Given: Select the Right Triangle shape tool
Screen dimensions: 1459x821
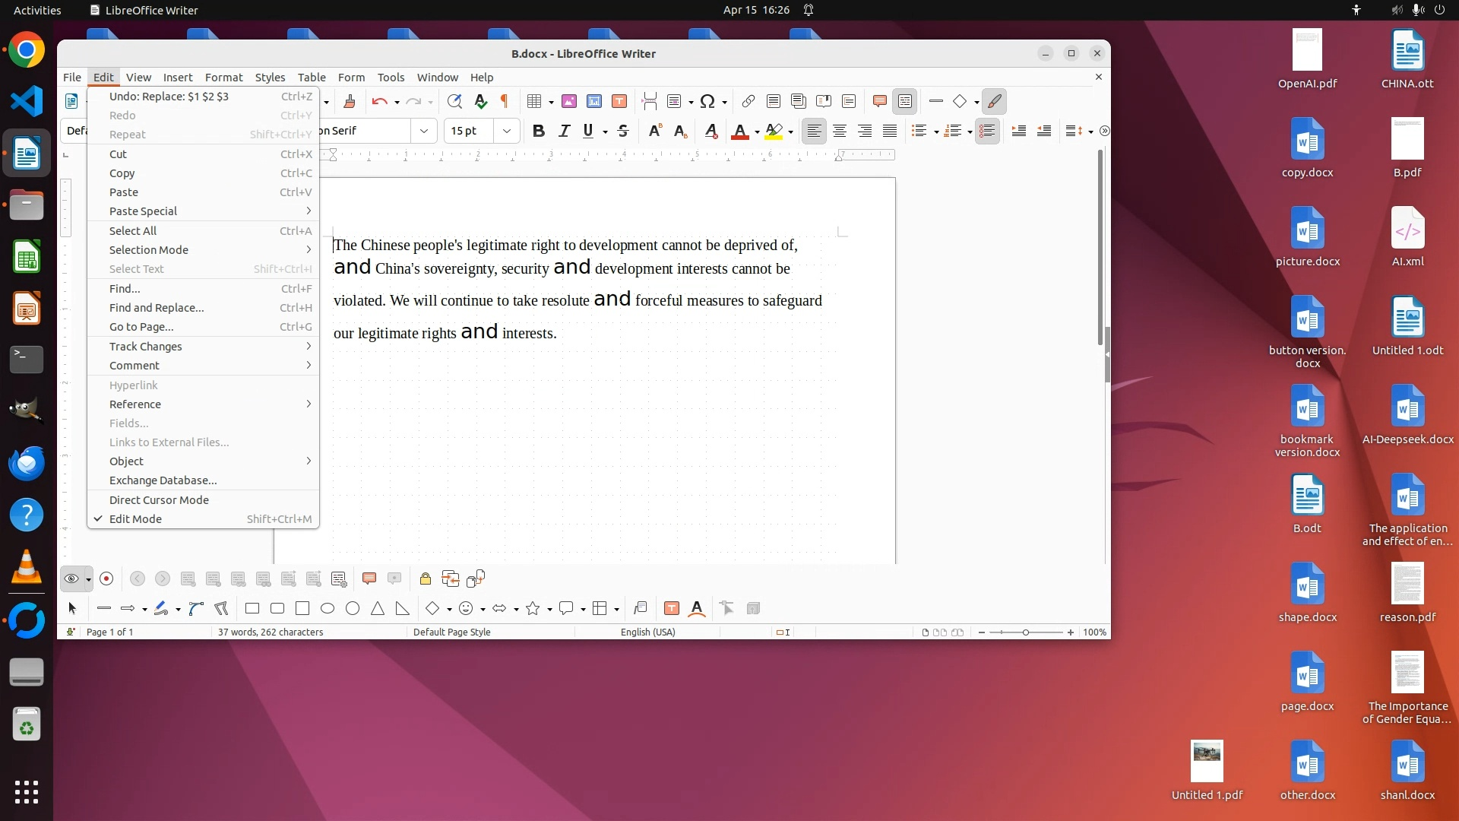Looking at the screenshot, I should point(402,608).
